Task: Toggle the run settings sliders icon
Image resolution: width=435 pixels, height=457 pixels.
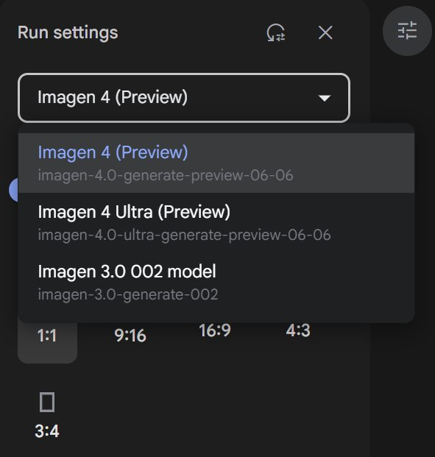Action: pyautogui.click(x=407, y=31)
